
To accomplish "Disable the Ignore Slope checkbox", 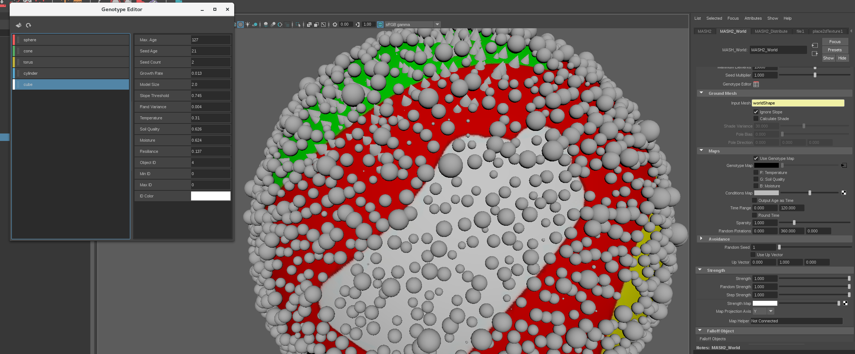I will coord(756,112).
